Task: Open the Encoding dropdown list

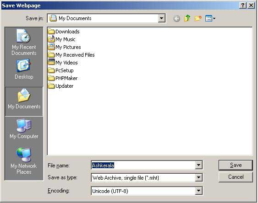Action: 199,191
